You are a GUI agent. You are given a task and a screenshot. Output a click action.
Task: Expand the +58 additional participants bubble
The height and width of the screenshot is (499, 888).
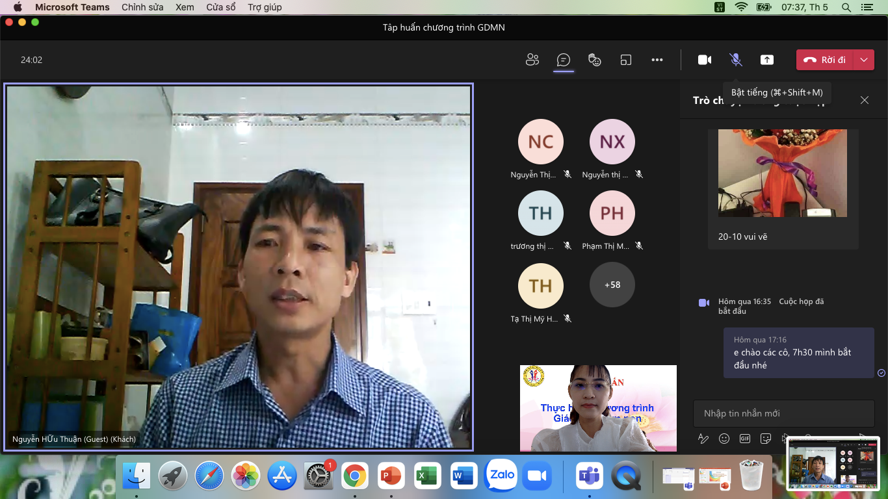click(x=612, y=285)
